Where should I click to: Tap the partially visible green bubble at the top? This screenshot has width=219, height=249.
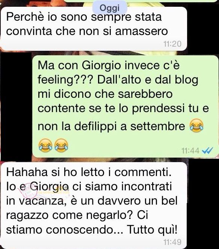(x=141, y=1)
